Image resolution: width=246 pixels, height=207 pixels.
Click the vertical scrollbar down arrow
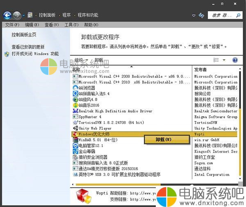coord(240,178)
